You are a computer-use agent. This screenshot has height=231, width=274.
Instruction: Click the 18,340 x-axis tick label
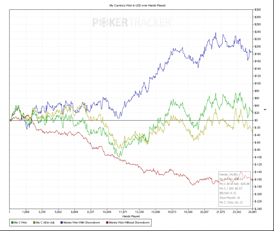click(x=188, y=212)
